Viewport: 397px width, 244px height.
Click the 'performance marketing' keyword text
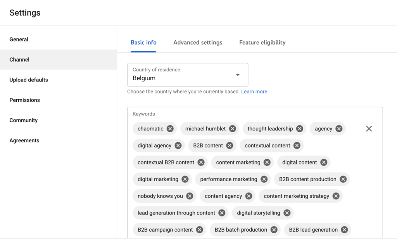pos(228,179)
